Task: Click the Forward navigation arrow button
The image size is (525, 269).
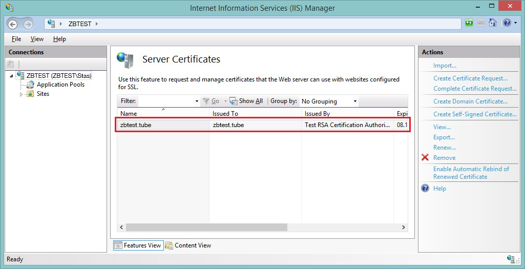Action: (x=28, y=24)
